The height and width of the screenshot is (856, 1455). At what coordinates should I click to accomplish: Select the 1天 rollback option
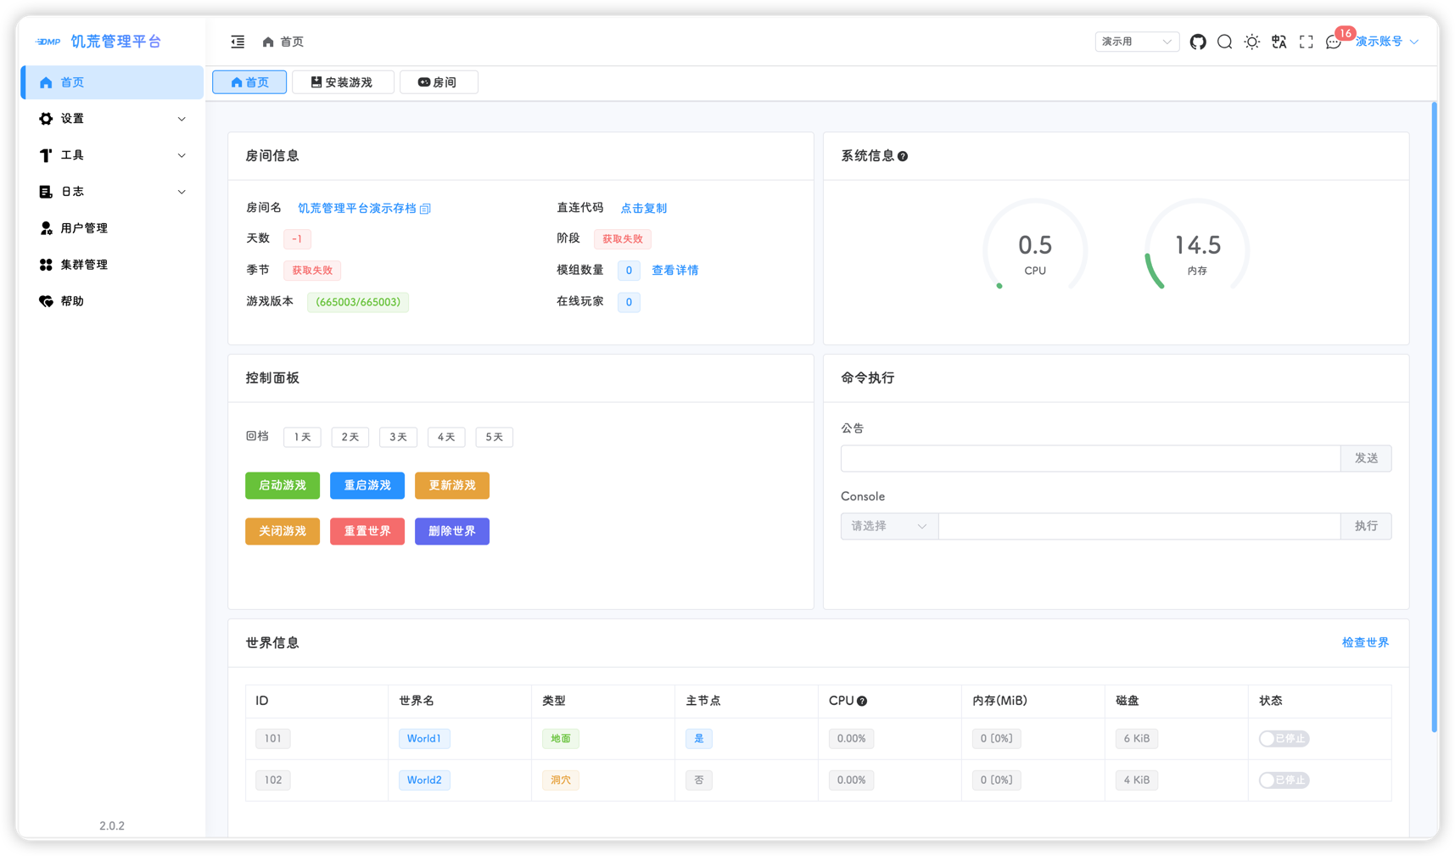[301, 436]
